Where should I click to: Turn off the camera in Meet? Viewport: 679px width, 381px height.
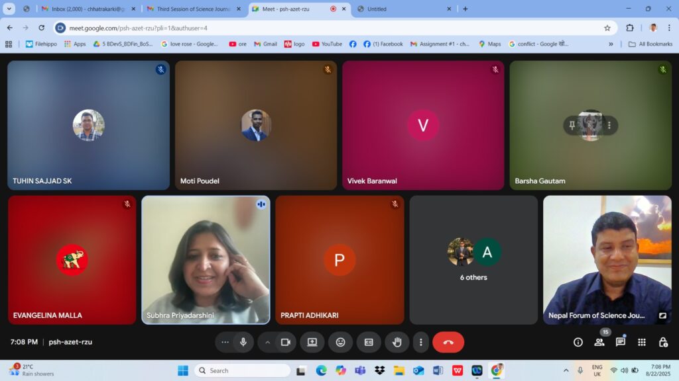(285, 342)
